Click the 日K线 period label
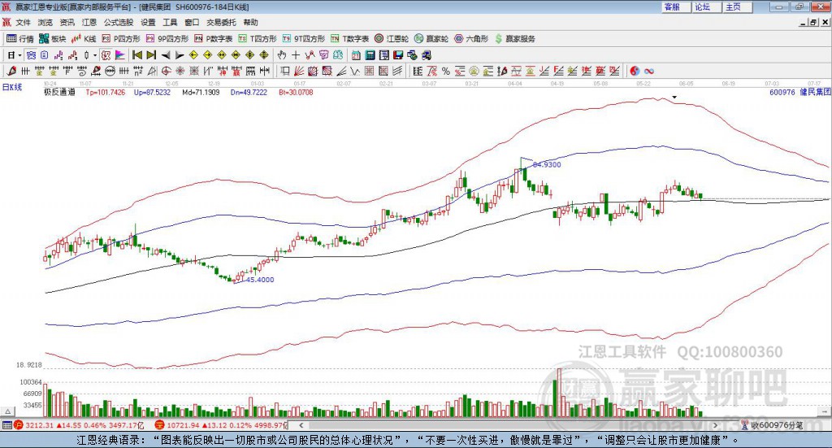 [12, 87]
